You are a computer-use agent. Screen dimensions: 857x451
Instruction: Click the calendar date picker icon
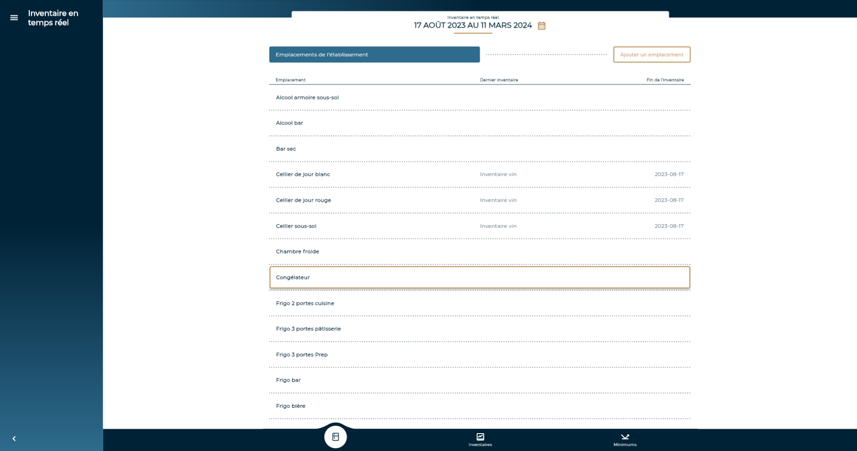point(541,26)
